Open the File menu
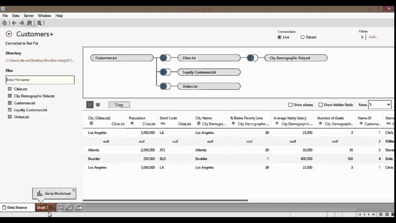The width and height of the screenshot is (396, 223). [5, 16]
